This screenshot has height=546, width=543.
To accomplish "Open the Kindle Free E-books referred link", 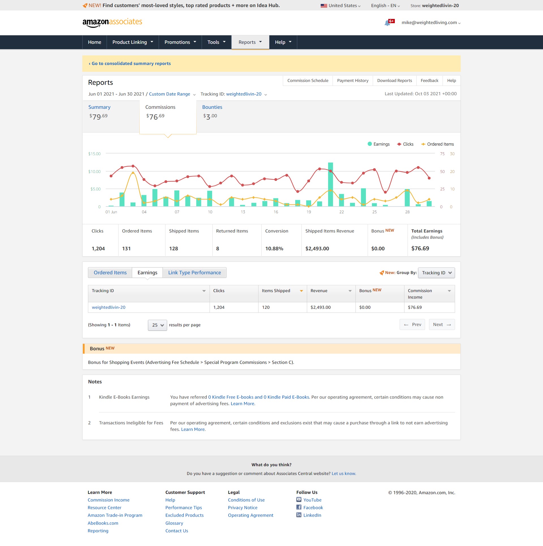I will [259, 397].
